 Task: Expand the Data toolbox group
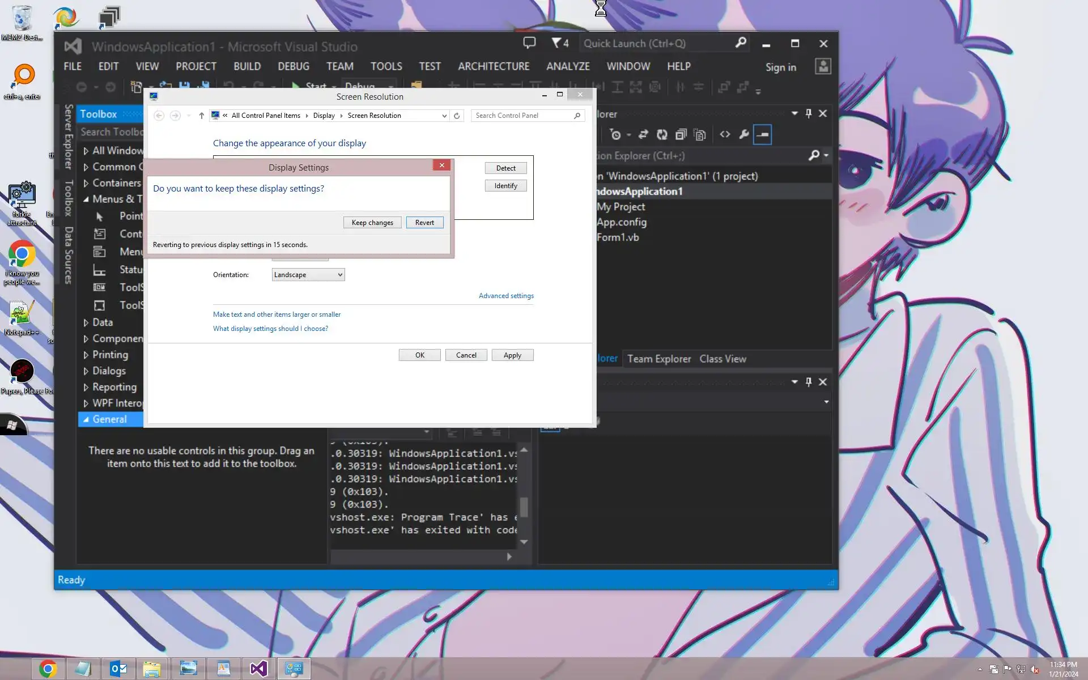(86, 322)
